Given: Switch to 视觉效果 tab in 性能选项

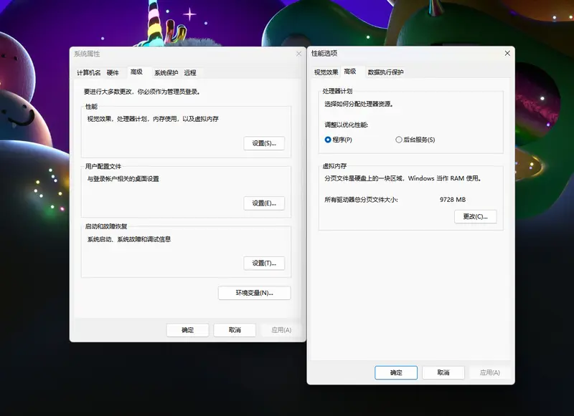Looking at the screenshot, I should pyautogui.click(x=326, y=72).
